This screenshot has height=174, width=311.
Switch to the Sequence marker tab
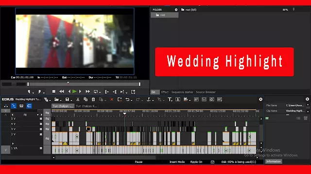click(182, 92)
